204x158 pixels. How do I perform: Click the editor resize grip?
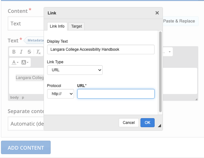point(196,99)
